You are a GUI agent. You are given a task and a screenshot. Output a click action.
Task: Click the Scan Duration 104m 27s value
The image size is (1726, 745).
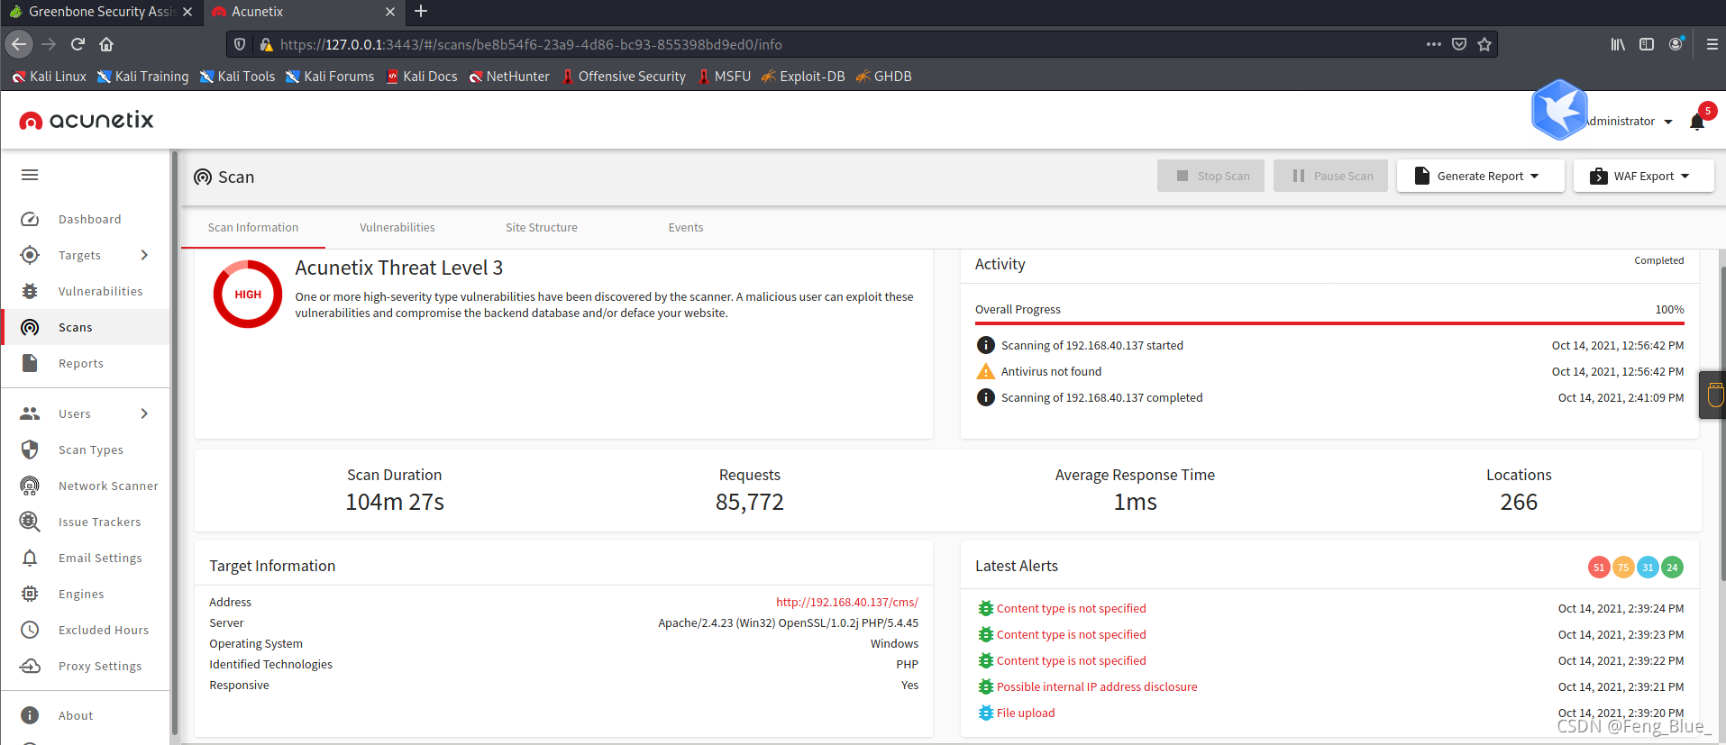[395, 502]
